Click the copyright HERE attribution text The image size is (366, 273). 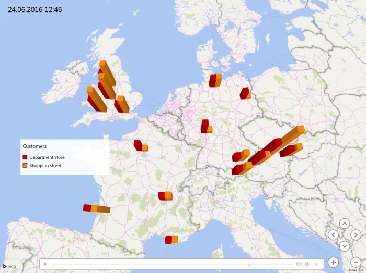click(x=356, y=270)
